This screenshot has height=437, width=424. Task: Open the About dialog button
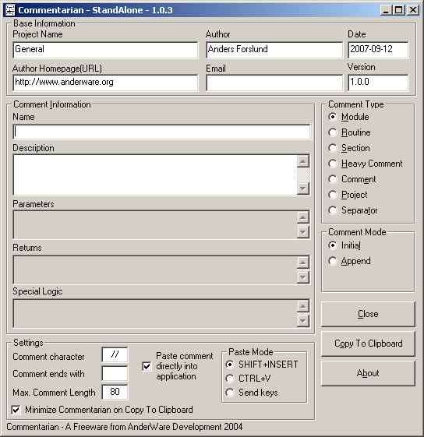pyautogui.click(x=368, y=373)
